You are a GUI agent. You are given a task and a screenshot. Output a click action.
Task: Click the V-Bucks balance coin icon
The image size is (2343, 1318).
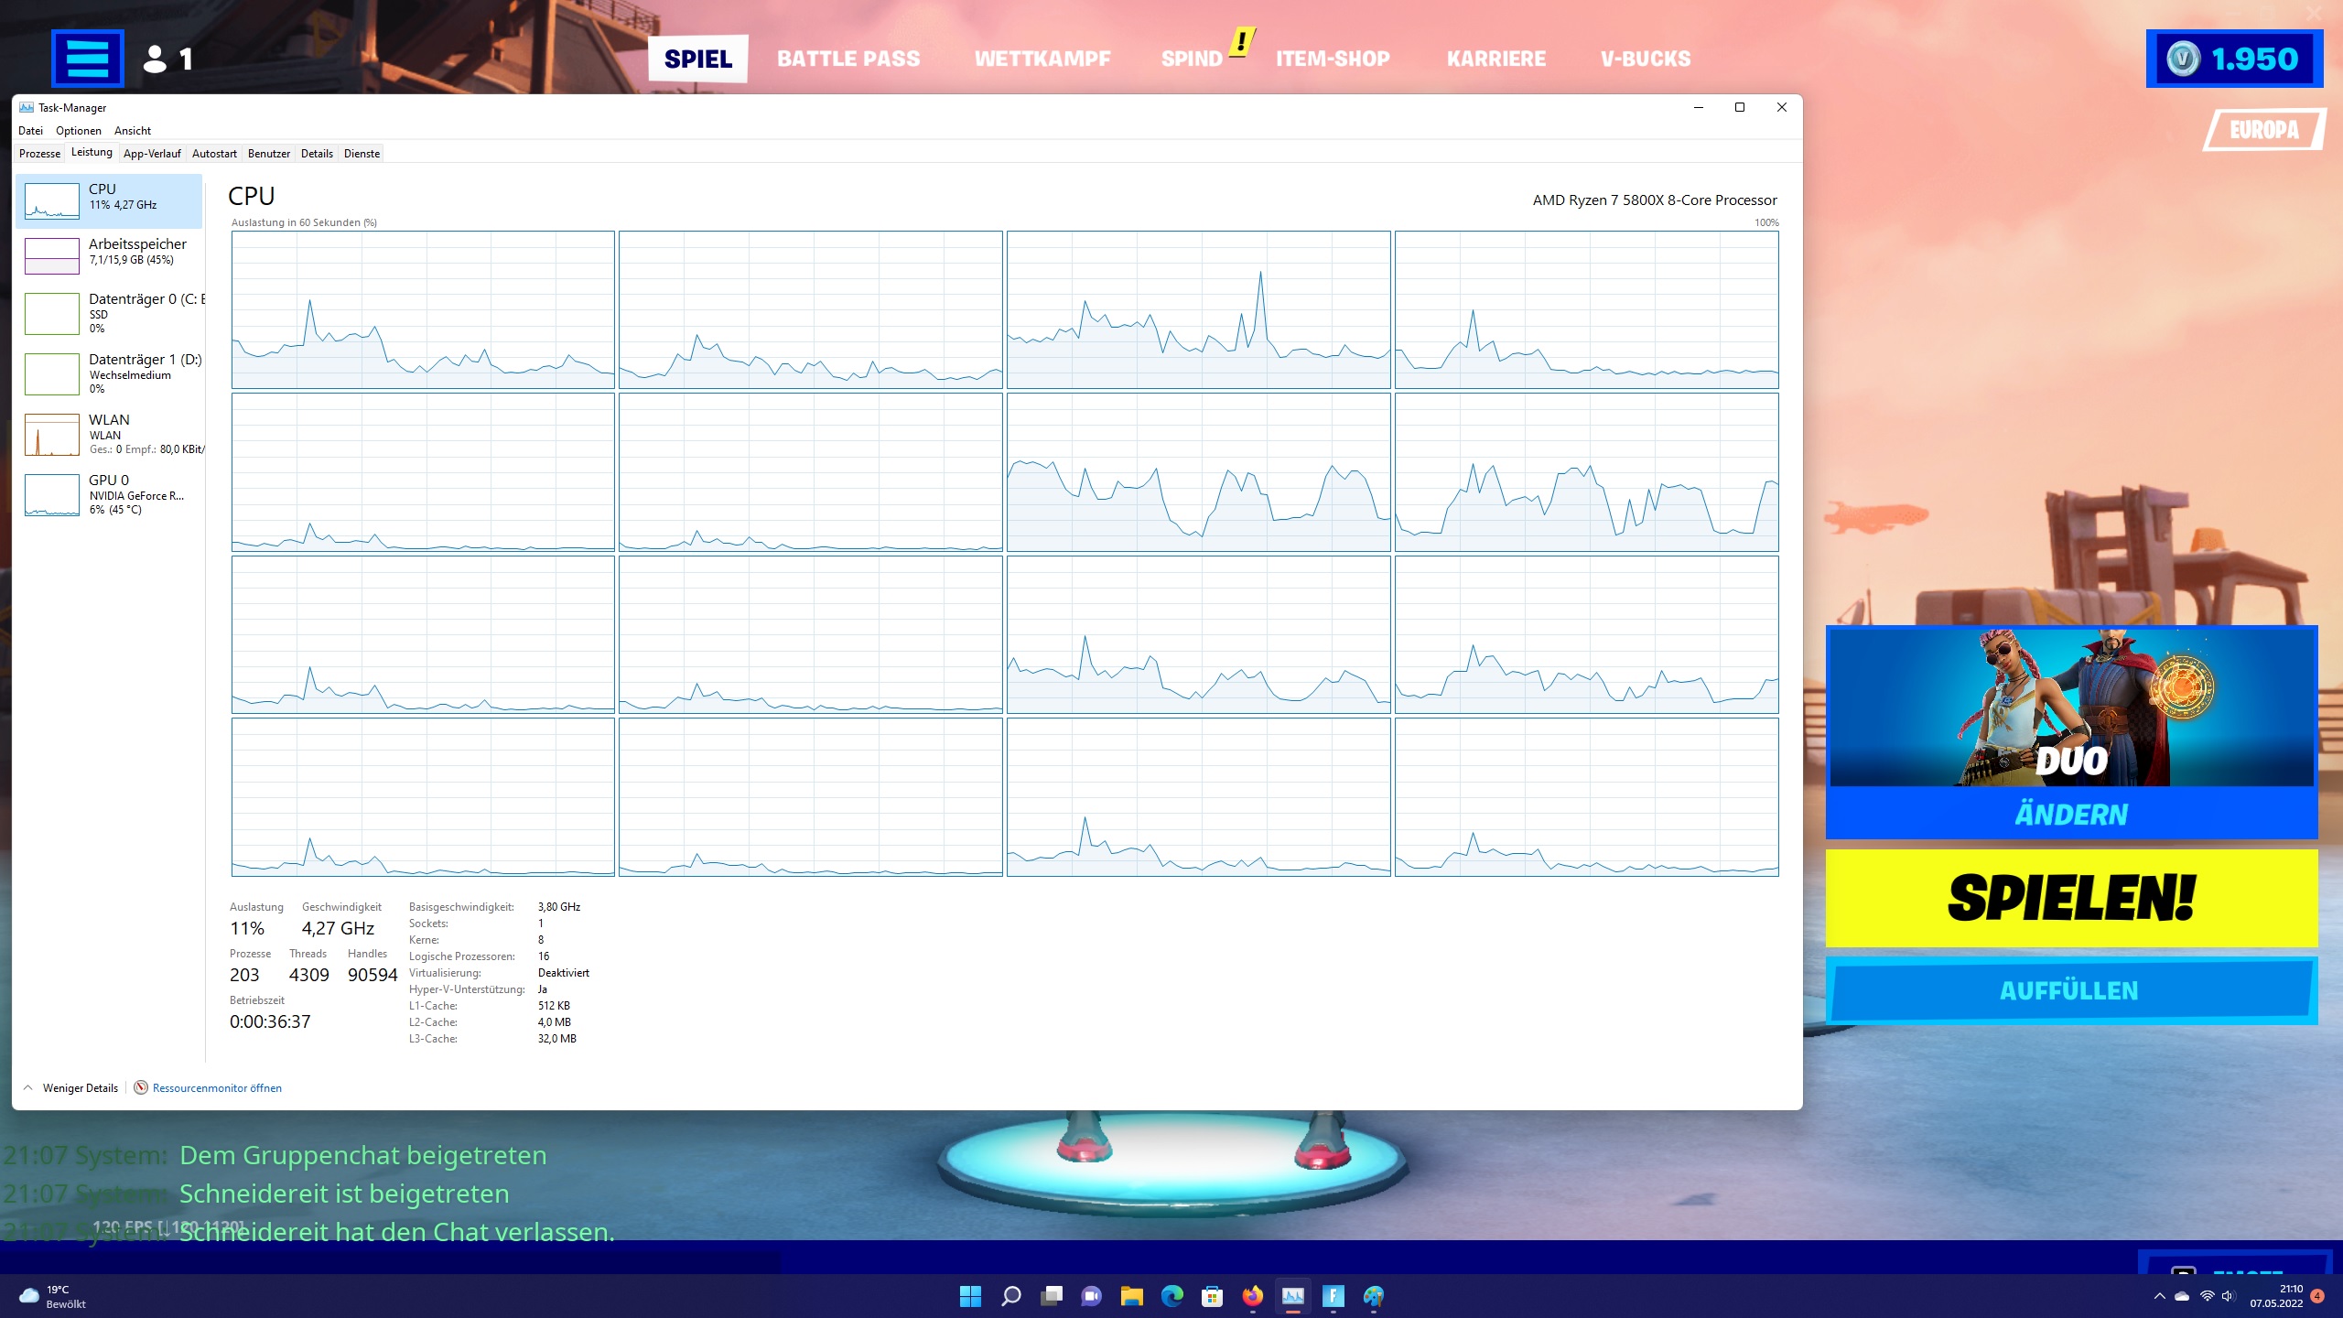(2183, 59)
